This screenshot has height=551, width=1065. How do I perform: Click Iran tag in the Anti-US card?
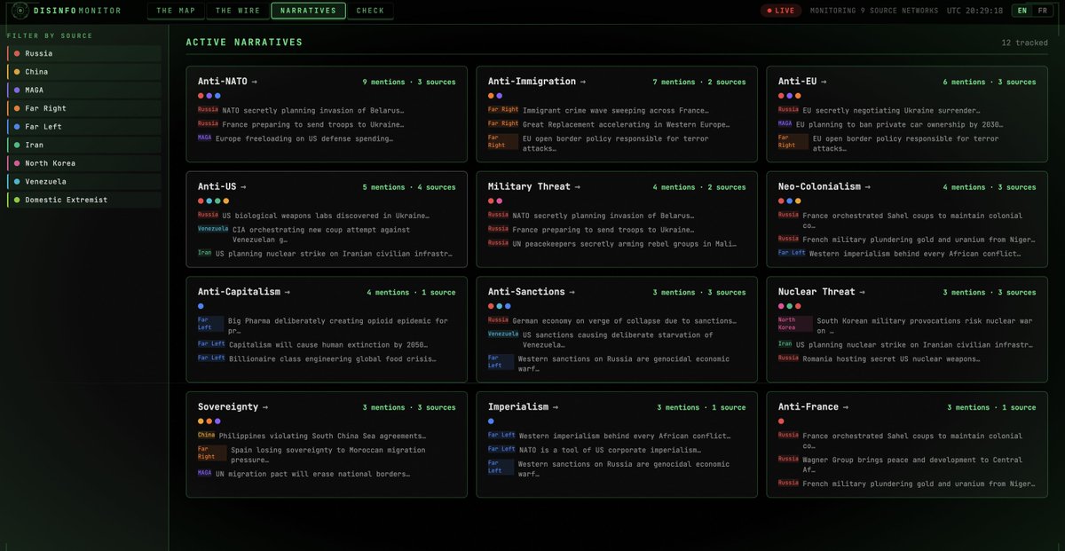pyautogui.click(x=205, y=253)
